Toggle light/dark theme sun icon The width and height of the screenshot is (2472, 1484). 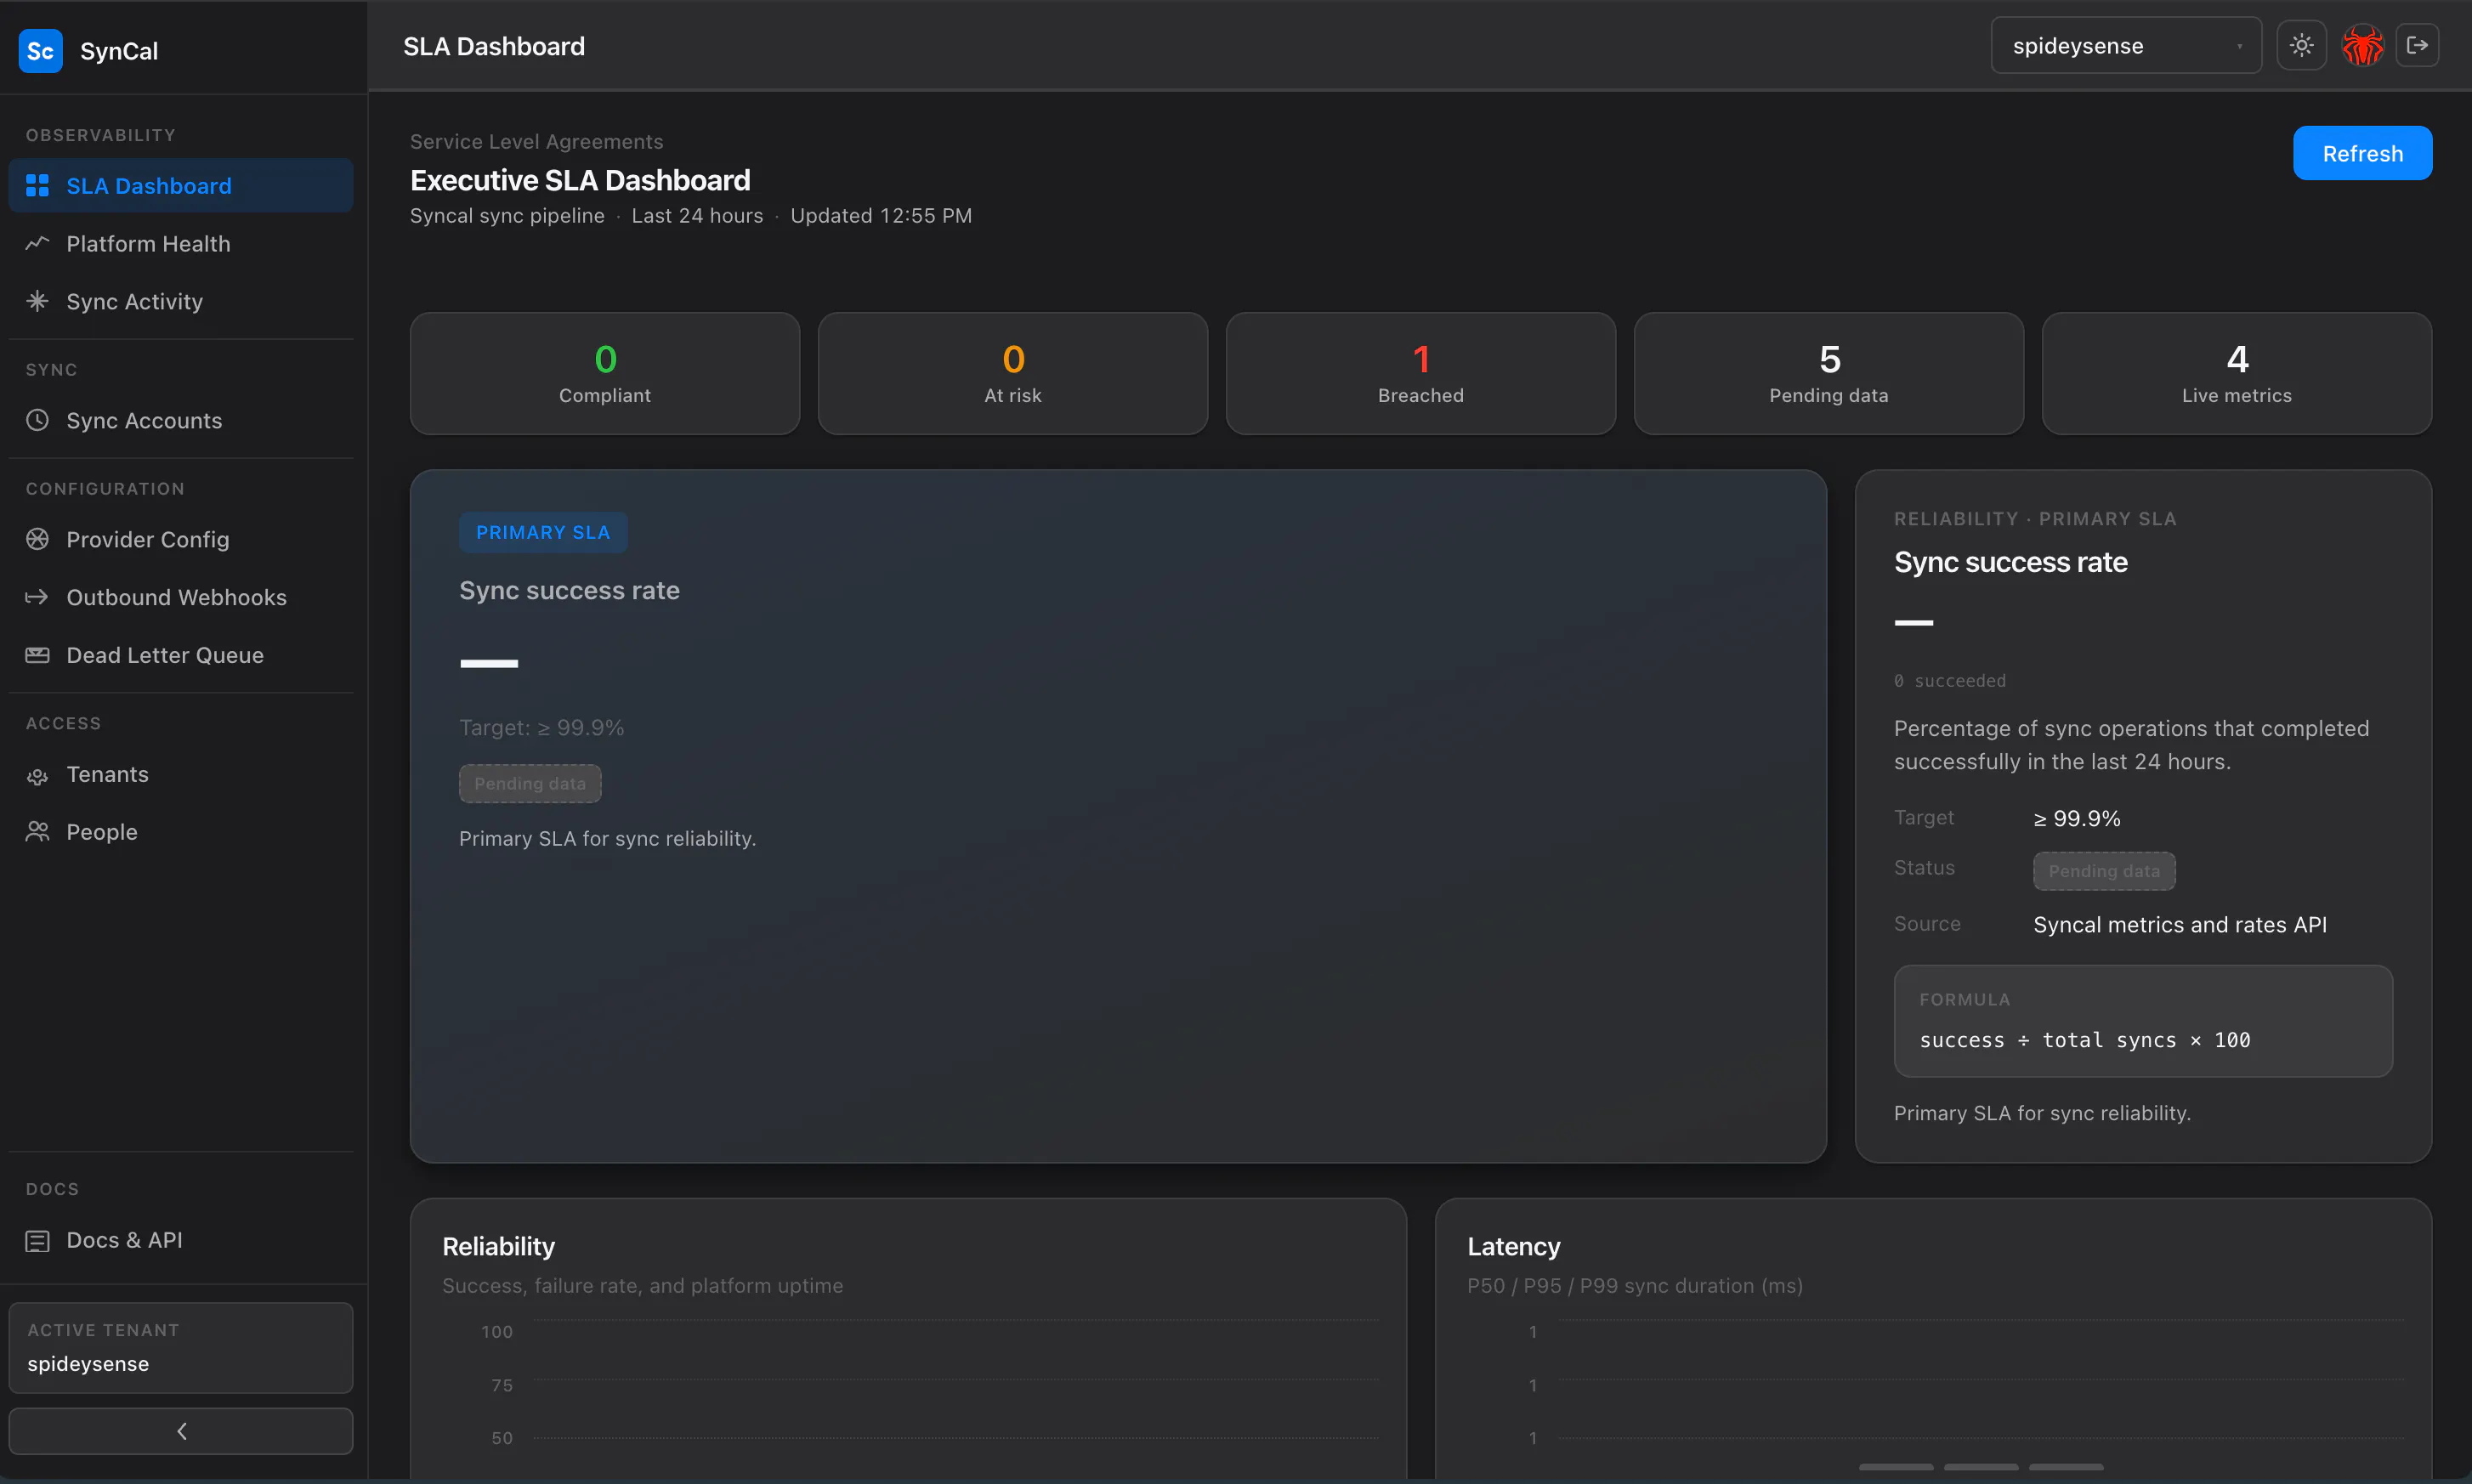[x=2301, y=46]
